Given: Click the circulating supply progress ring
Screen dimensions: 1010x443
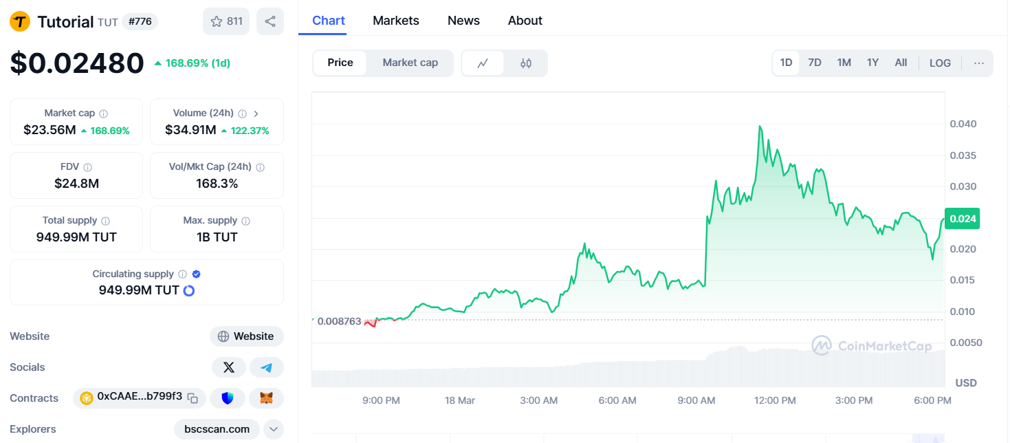Looking at the screenshot, I should tap(189, 290).
